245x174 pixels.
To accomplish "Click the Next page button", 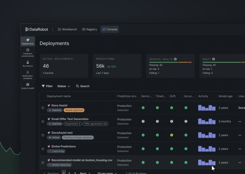I will pos(85,173).
